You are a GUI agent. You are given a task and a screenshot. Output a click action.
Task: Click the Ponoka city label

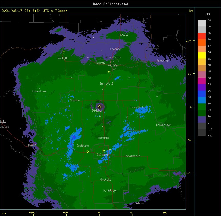click(x=123, y=35)
